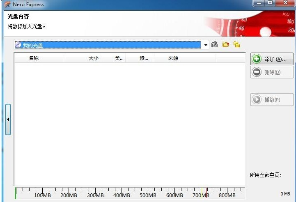Click the 播放(P) play button
The image size is (296, 202).
pyautogui.click(x=272, y=99)
